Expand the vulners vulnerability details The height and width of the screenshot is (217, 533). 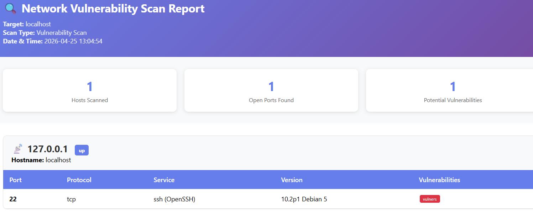(x=430, y=199)
